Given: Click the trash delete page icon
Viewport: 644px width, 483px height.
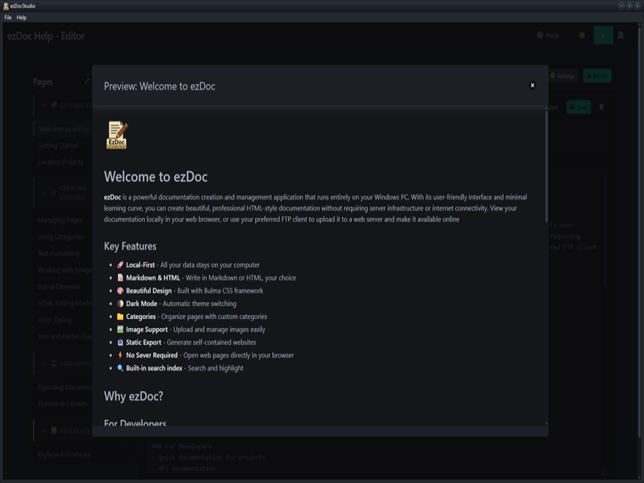Looking at the screenshot, I should coord(602,108).
